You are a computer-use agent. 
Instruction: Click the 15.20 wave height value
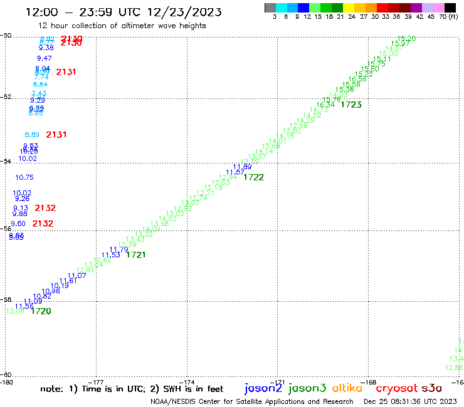[406, 38]
